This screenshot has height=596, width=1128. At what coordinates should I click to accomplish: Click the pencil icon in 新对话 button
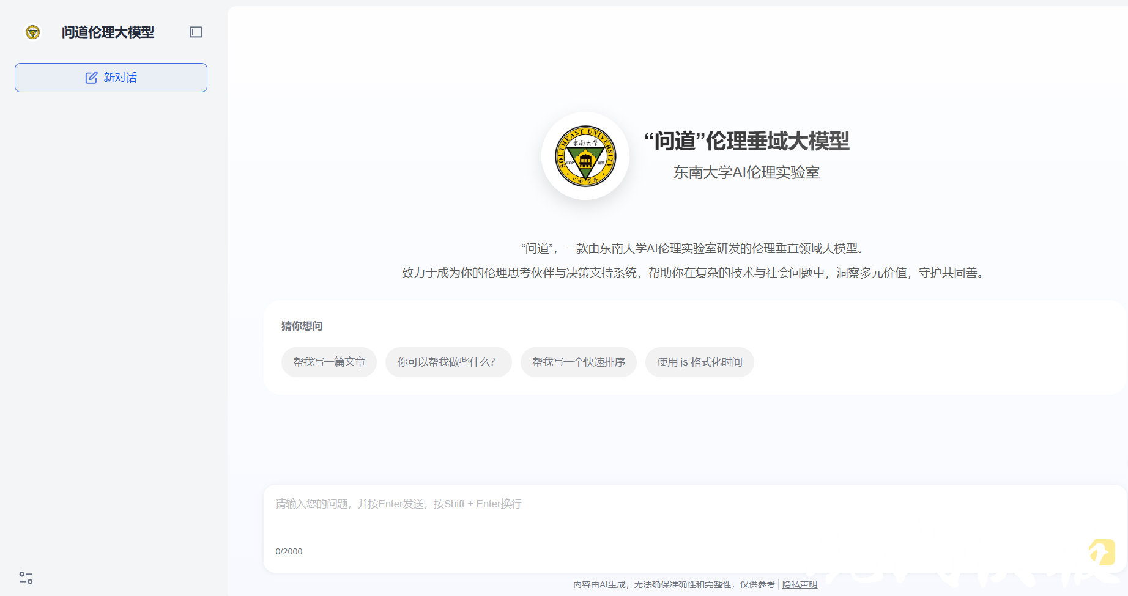click(x=91, y=78)
